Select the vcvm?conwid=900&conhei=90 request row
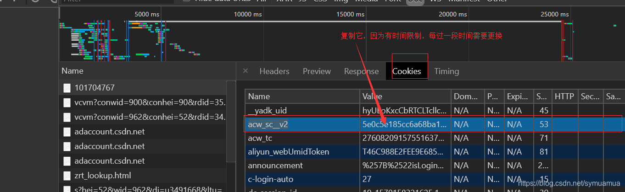625x192 pixels. [x=143, y=102]
